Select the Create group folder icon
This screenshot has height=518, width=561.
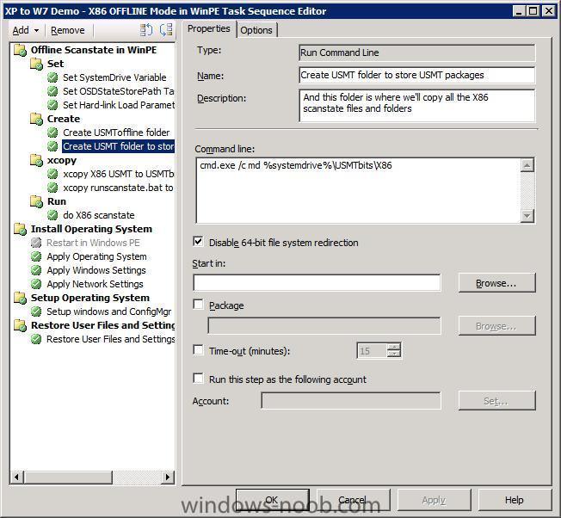coord(36,119)
